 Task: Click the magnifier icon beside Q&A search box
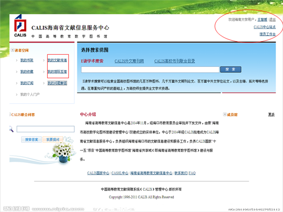coord(11,129)
